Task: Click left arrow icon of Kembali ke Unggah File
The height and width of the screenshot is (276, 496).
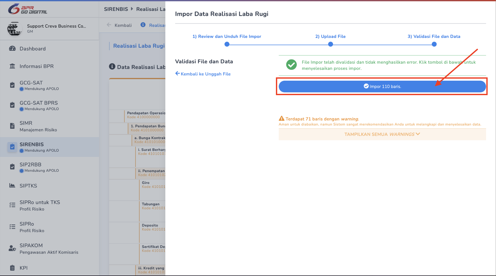Action: 177,74
